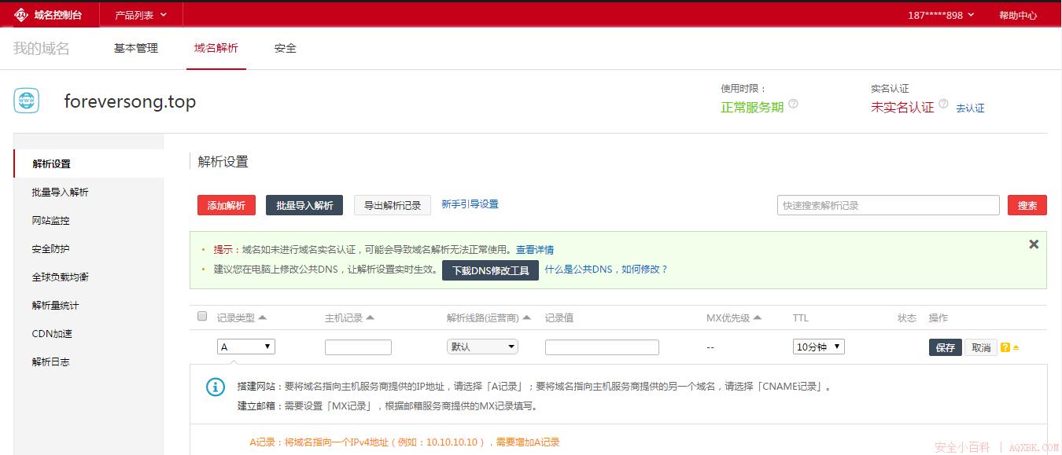This screenshot has height=455, width=1062.
Task: Switch to the 安全 tab
Action: (286, 48)
